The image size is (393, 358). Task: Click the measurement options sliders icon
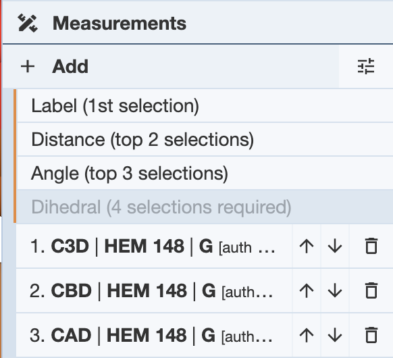[366, 66]
